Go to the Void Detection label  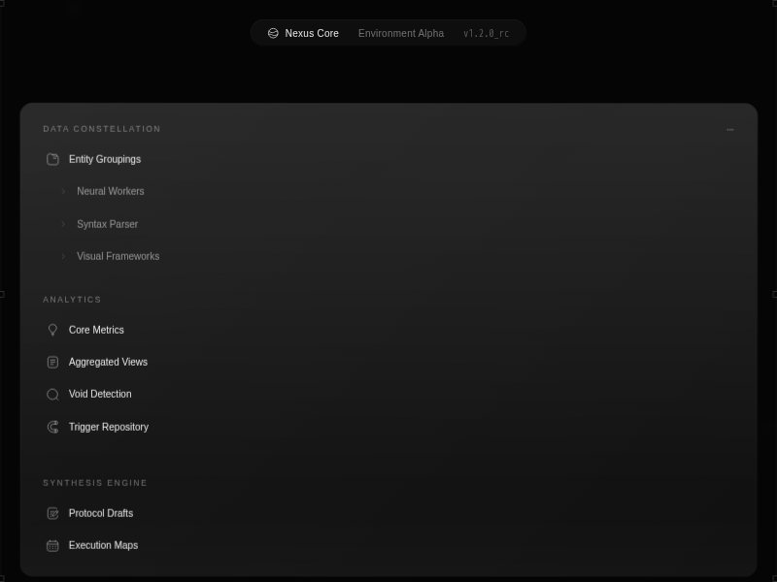click(100, 394)
